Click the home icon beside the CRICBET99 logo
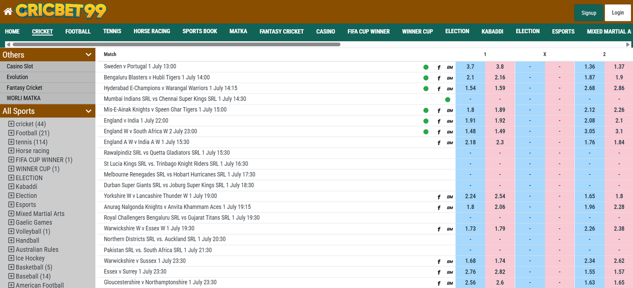Viewport: 633px width, 288px height. pos(8,11)
